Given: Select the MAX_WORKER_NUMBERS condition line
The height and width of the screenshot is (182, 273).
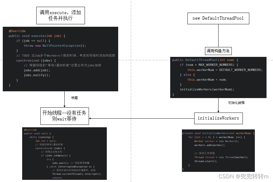Looking at the screenshot, I should click(209, 65).
